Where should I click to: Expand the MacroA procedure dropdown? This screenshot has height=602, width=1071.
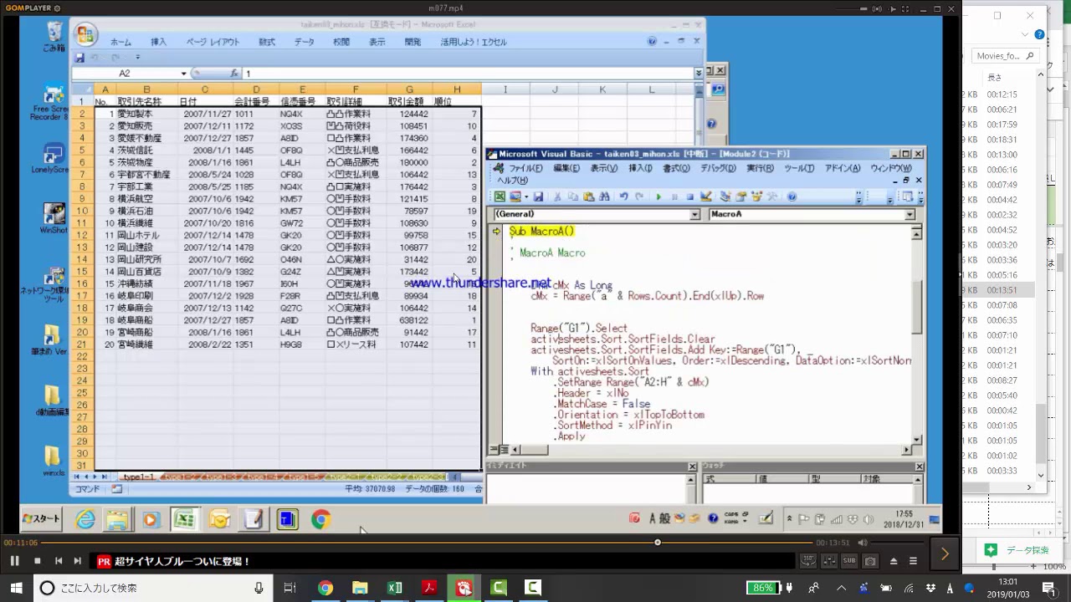pyautogui.click(x=910, y=215)
